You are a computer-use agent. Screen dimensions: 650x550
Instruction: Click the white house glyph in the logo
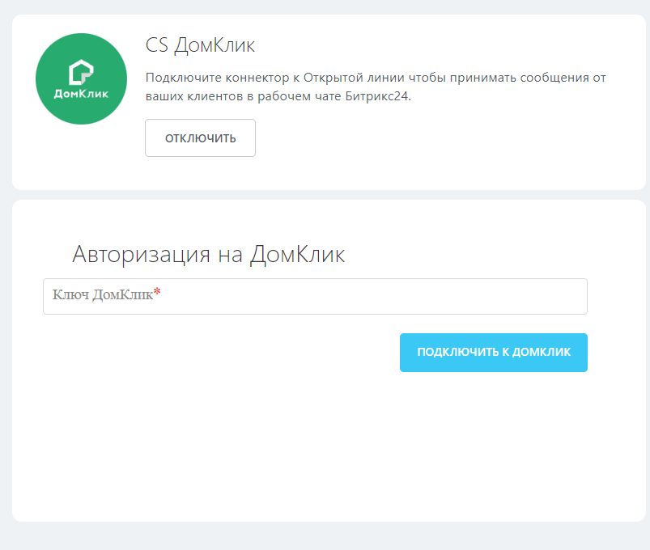click(x=81, y=71)
